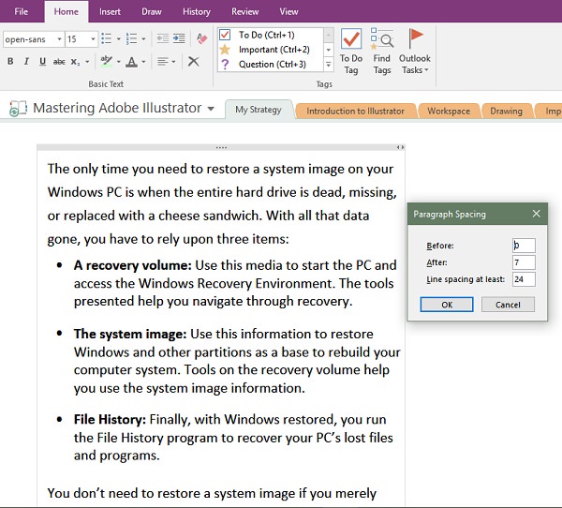
Task: Open the File tab
Action: click(22, 11)
